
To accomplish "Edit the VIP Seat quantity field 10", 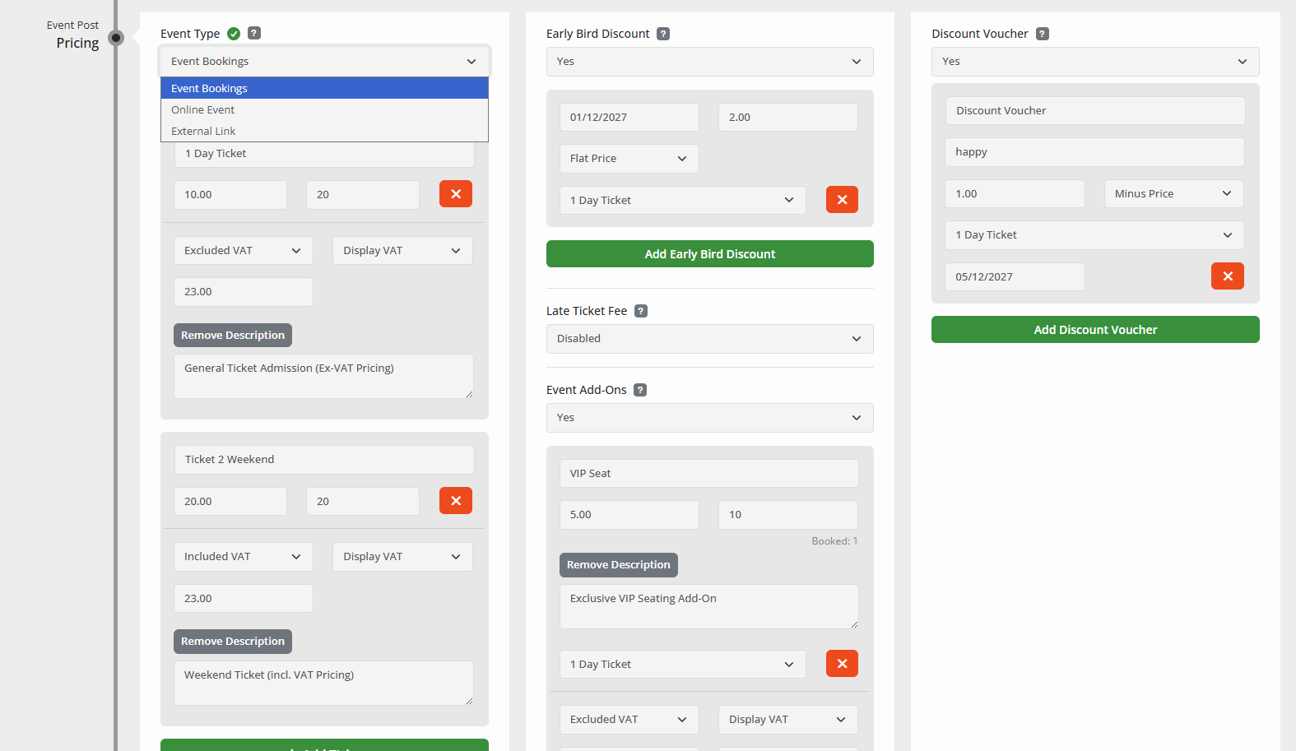I will pos(788,515).
